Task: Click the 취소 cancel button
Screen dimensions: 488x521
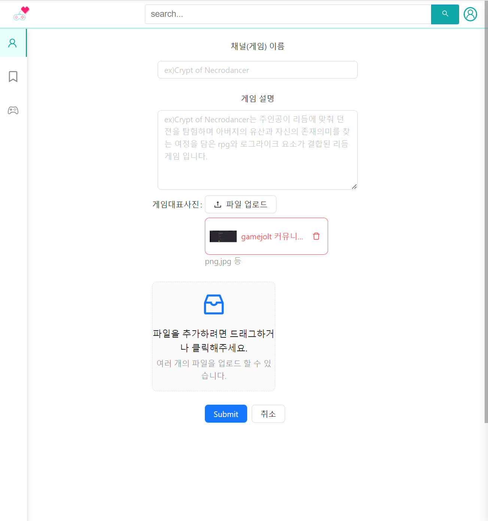Action: [x=268, y=414]
